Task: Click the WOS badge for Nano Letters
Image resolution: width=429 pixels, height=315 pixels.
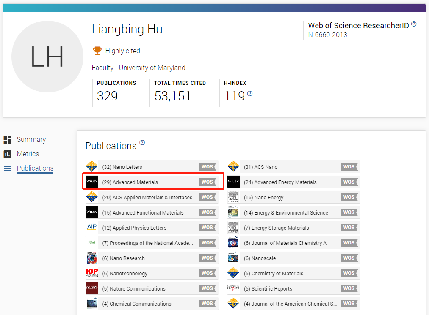Action: [208, 167]
